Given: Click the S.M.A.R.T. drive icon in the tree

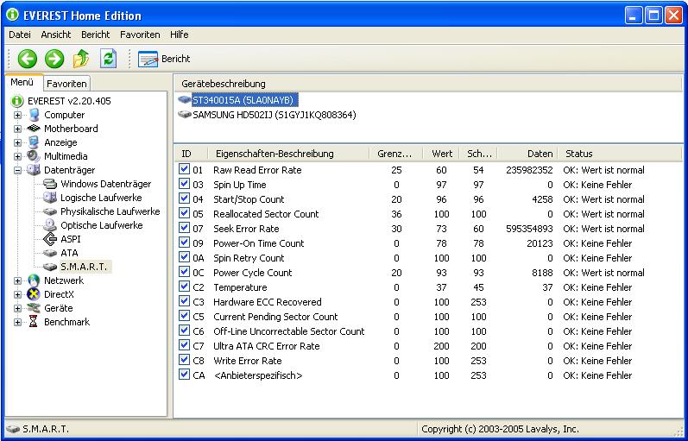Looking at the screenshot, I should pyautogui.click(x=50, y=267).
